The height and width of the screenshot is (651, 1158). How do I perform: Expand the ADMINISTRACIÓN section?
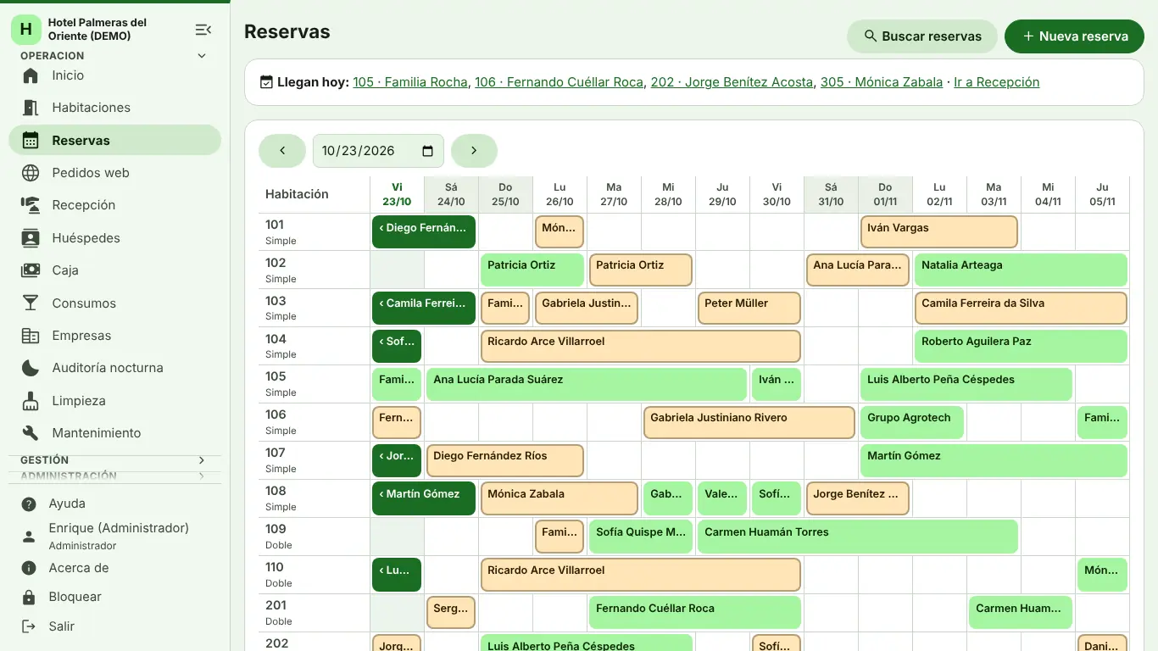point(115,476)
